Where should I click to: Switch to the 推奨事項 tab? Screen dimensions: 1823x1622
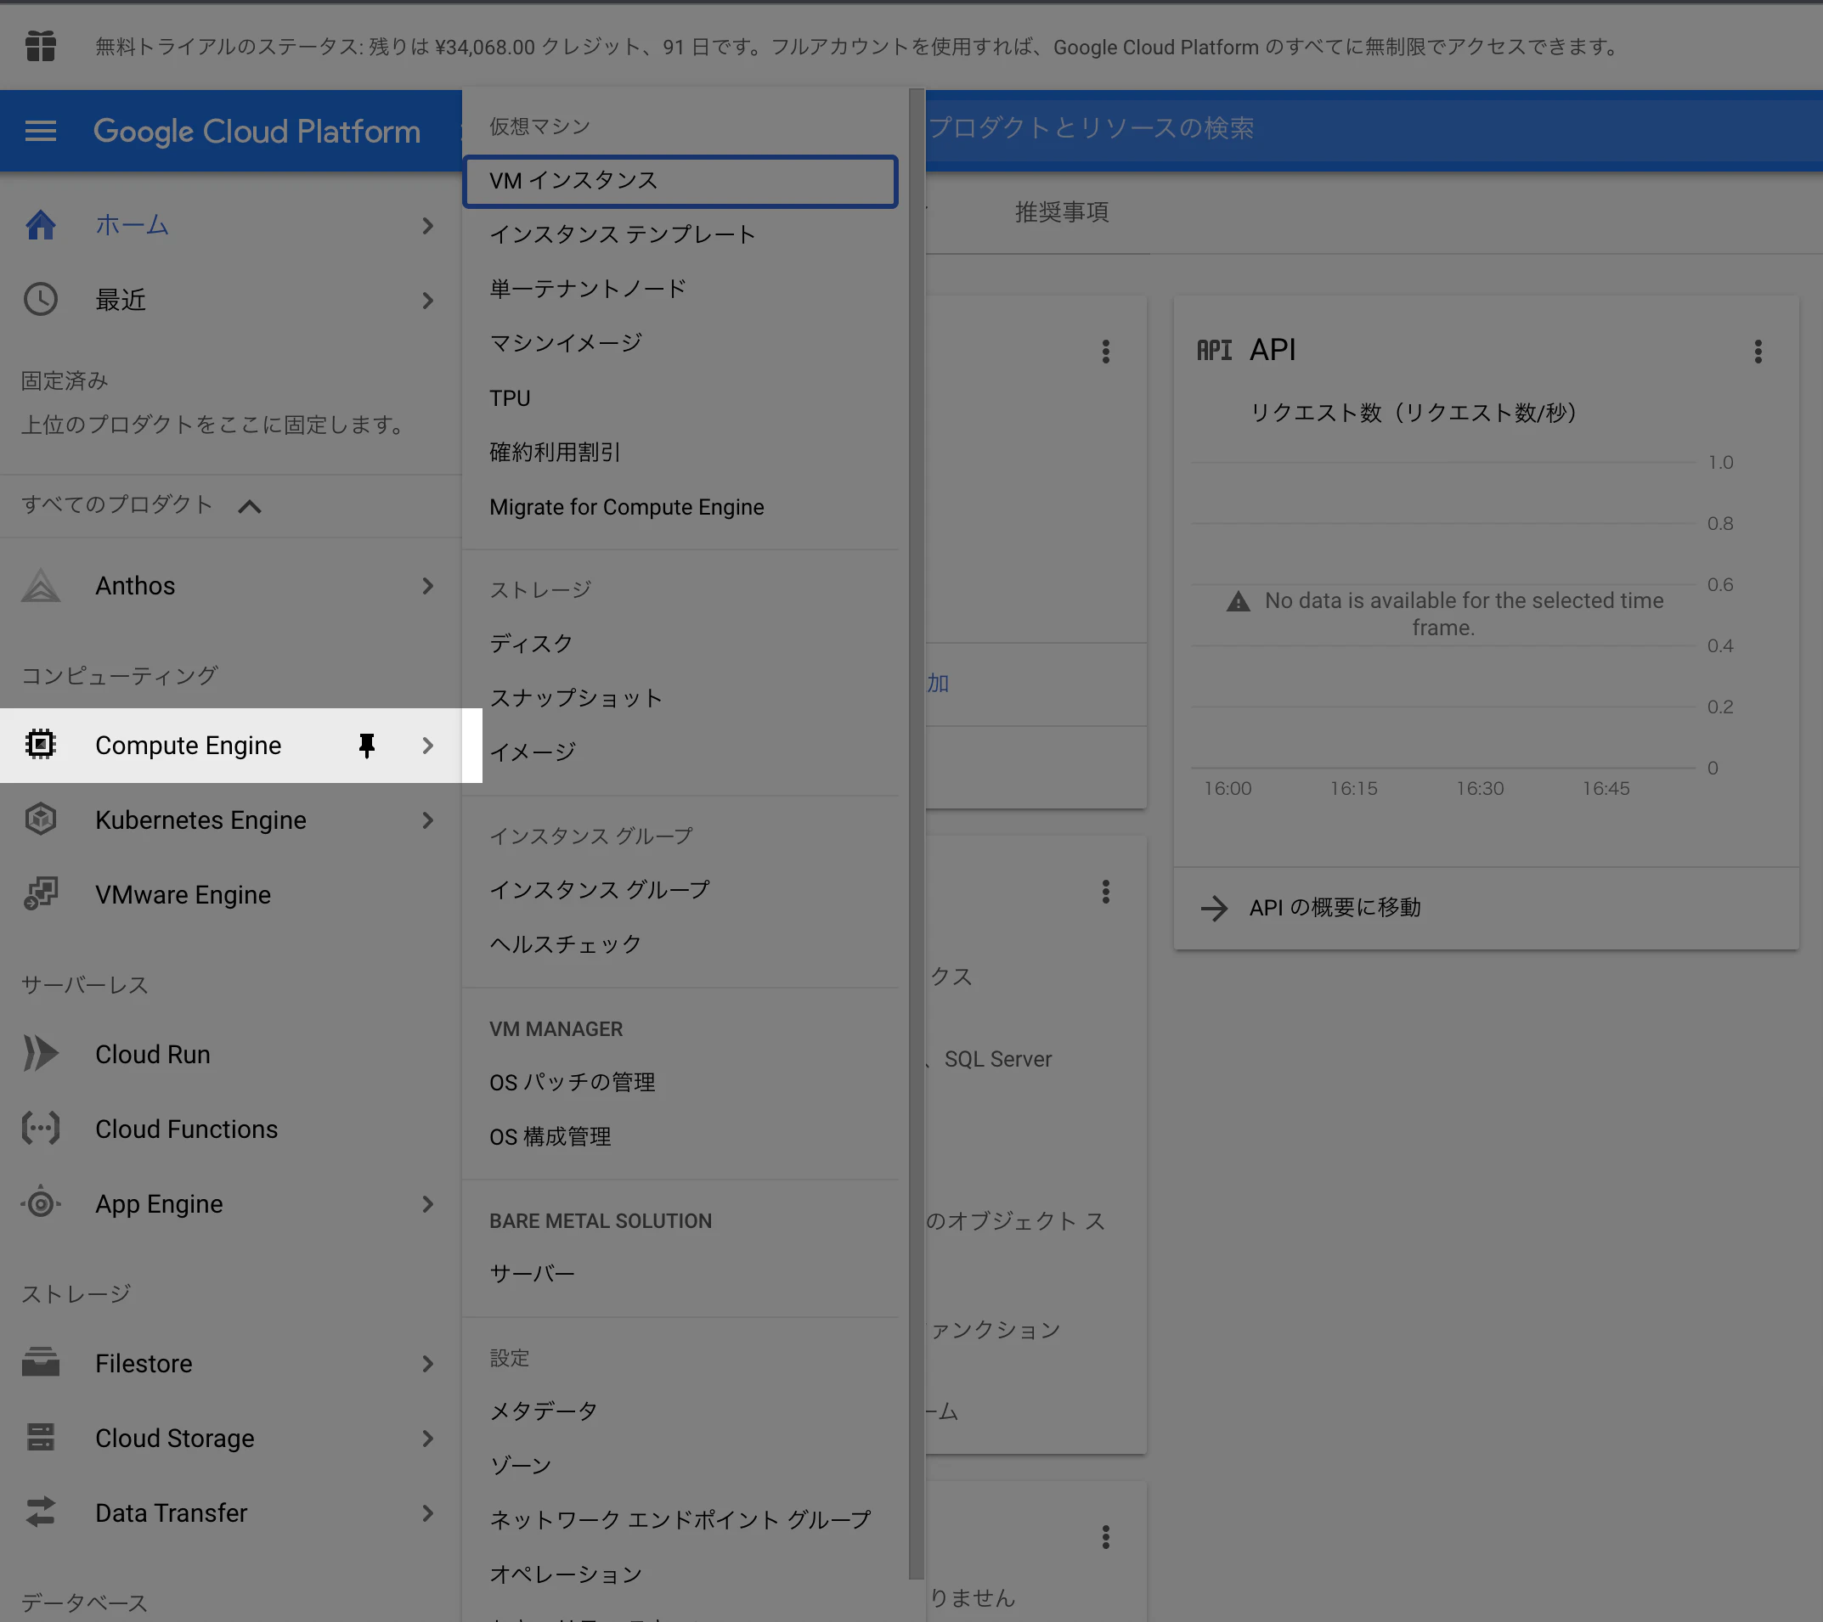click(1061, 212)
